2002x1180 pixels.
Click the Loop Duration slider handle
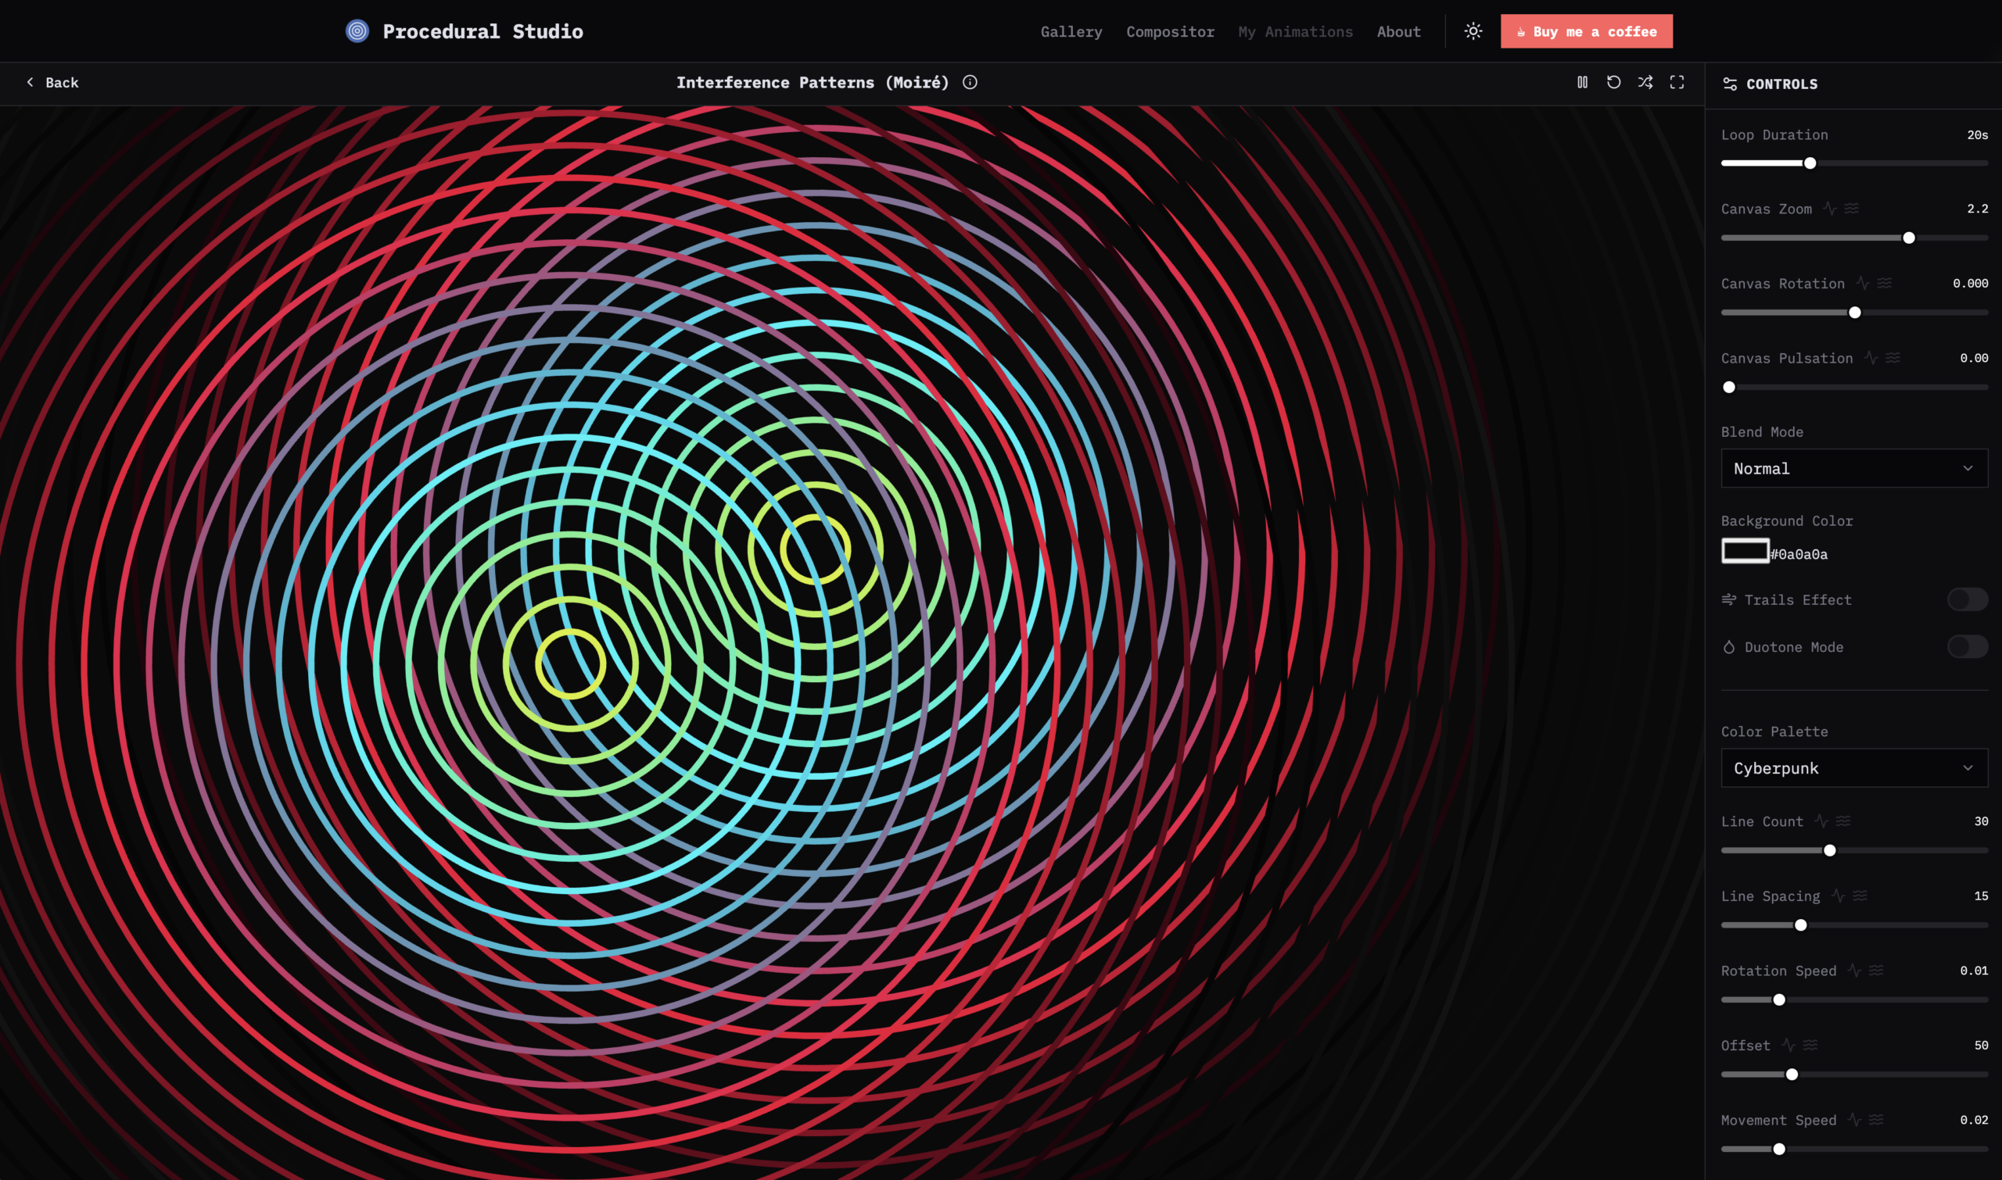1810,163
